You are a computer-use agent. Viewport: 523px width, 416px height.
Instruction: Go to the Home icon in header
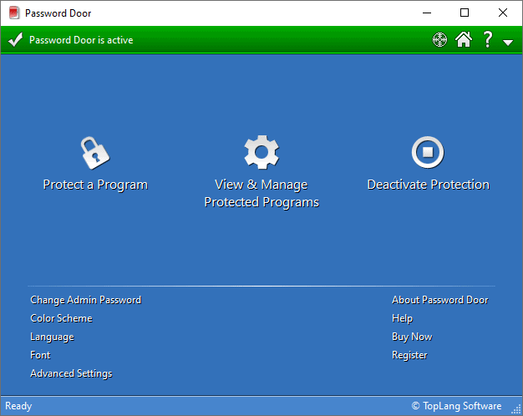click(x=464, y=40)
